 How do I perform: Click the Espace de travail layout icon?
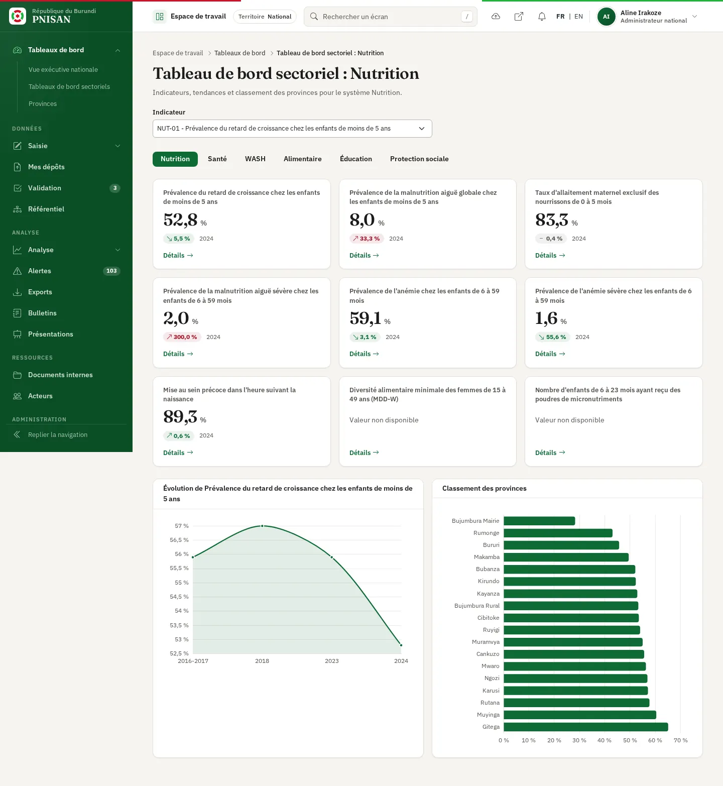[x=160, y=17]
